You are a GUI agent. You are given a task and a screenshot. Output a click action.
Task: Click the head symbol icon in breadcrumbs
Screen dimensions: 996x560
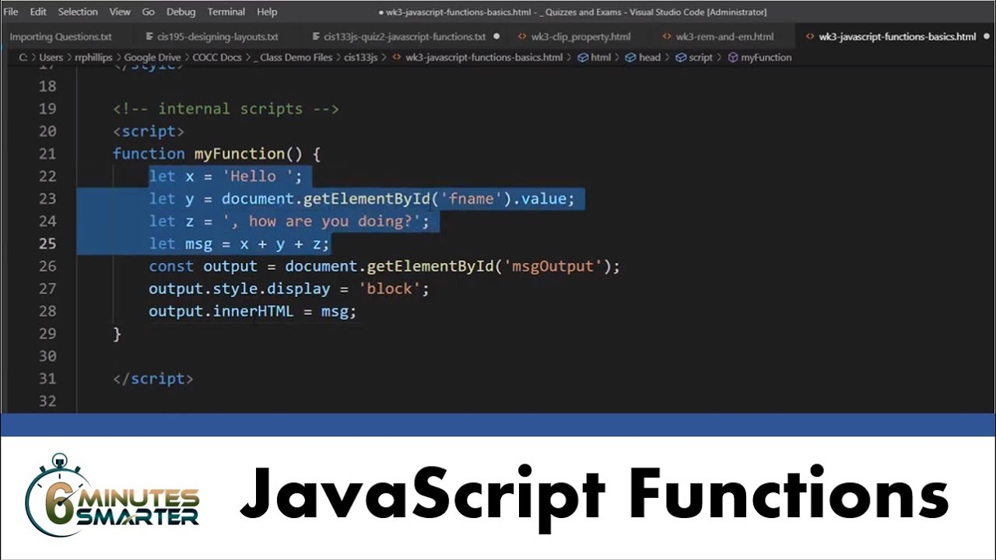[x=631, y=58]
